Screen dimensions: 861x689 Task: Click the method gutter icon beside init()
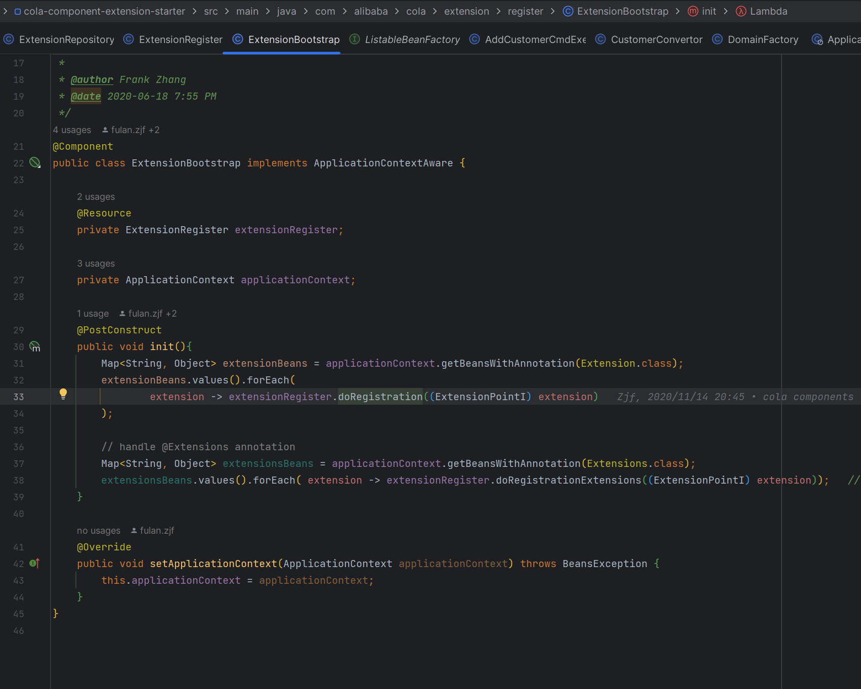coord(34,347)
